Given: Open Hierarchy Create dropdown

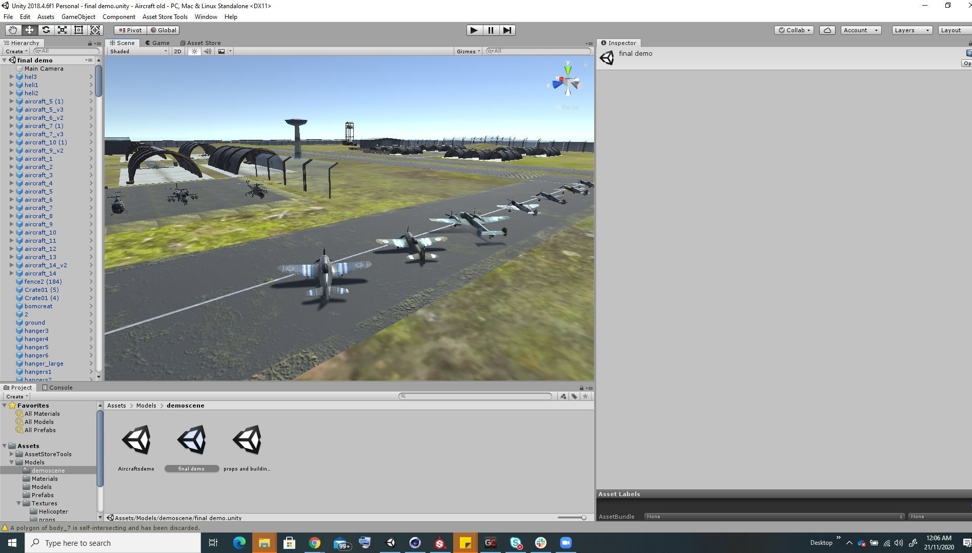Looking at the screenshot, I should 16,51.
